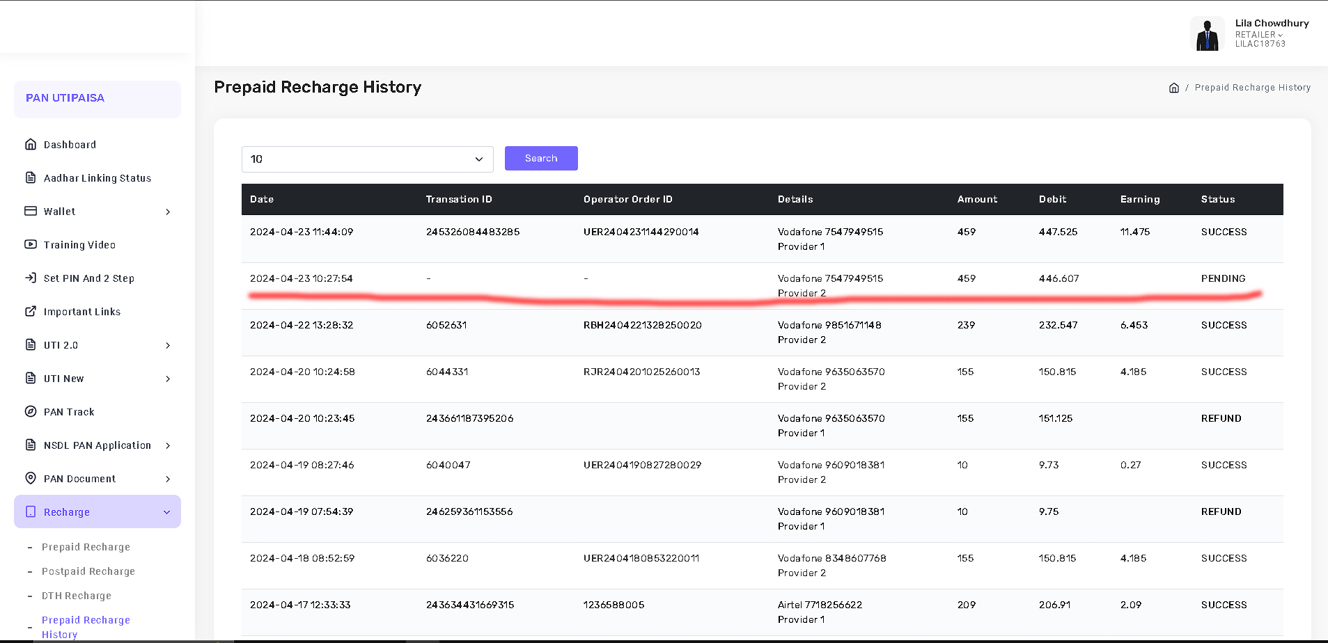
Task: Click the Training Video play icon
Action: [x=31, y=244]
